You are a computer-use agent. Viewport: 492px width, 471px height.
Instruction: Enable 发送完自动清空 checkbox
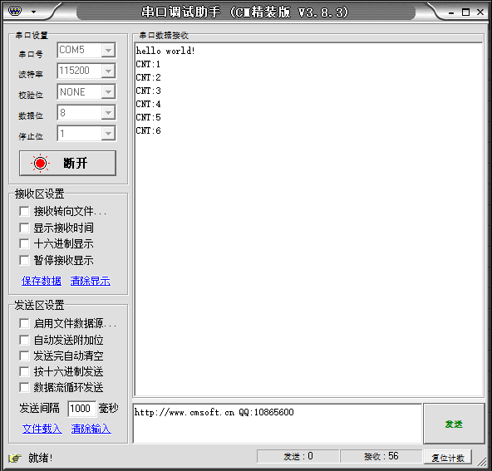24,356
